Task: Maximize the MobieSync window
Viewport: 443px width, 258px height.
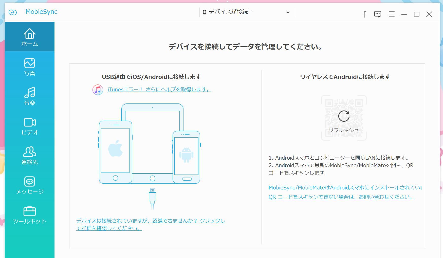Action: pyautogui.click(x=417, y=14)
